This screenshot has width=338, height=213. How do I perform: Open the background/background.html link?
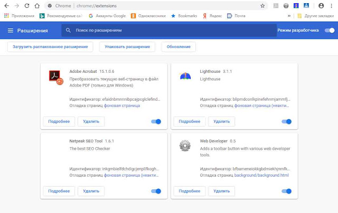click(261, 176)
